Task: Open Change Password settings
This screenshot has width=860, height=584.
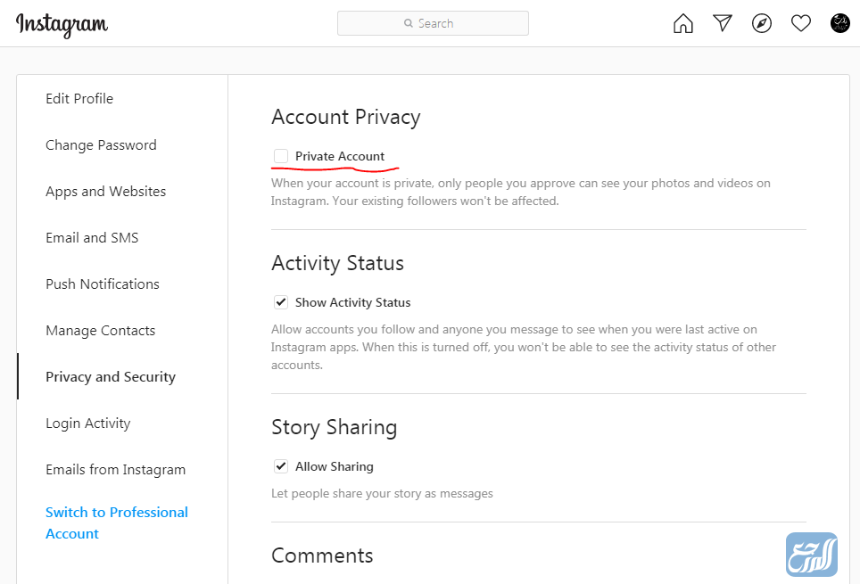Action: pyautogui.click(x=101, y=145)
